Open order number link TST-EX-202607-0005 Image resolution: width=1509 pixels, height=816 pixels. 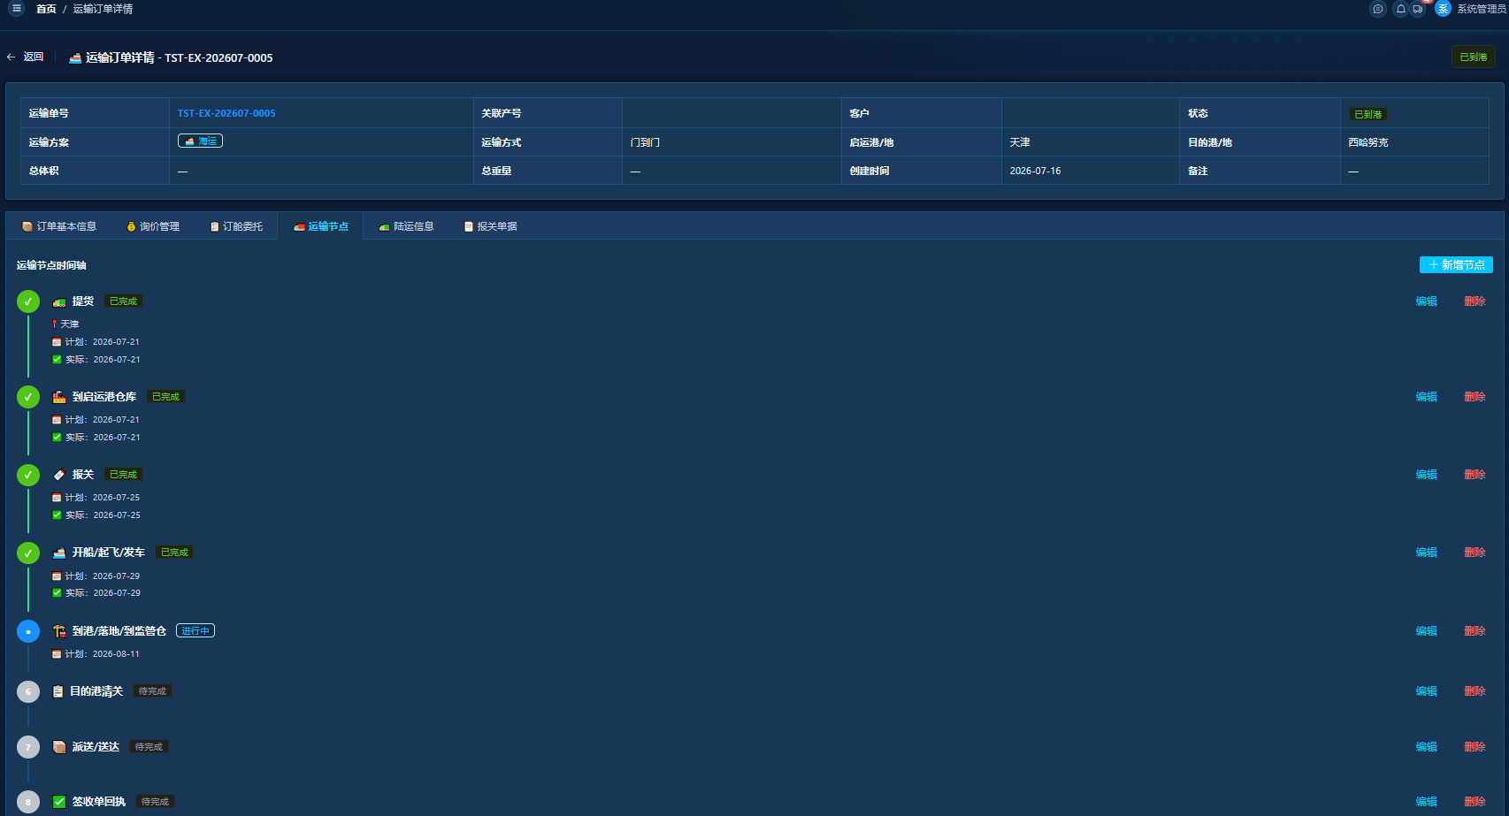(x=226, y=113)
